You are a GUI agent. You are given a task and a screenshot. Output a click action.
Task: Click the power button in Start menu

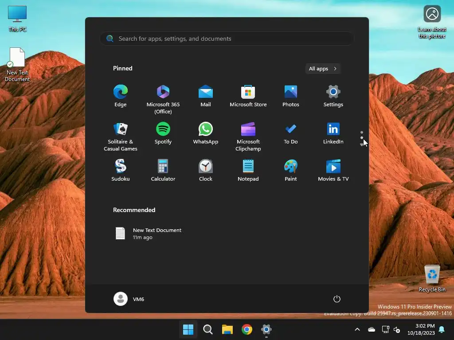tap(337, 299)
